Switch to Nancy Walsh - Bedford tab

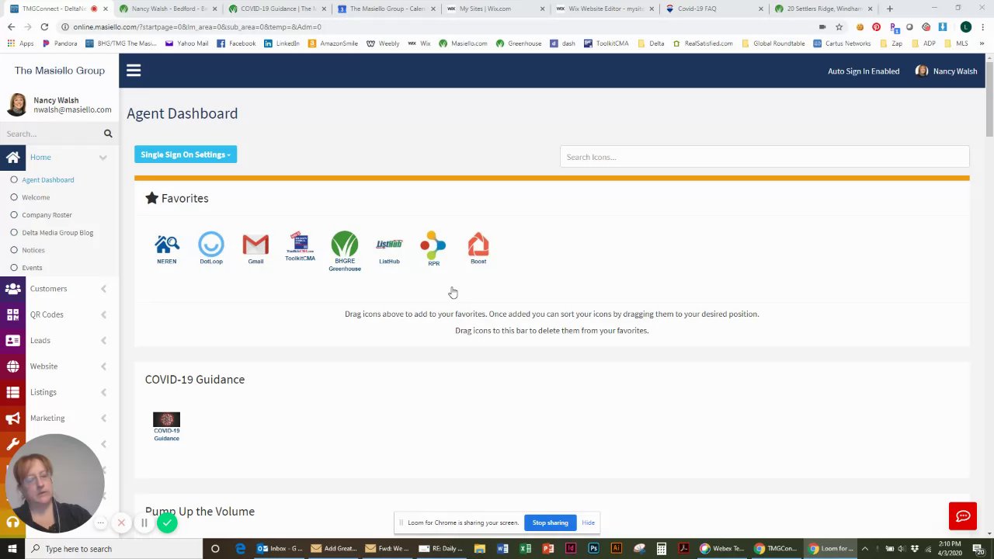169,9
